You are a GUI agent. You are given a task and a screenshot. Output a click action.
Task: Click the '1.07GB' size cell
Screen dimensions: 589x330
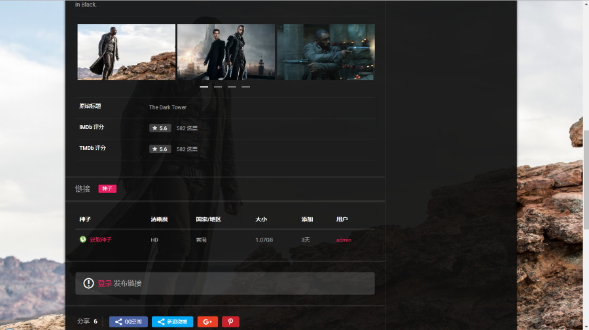(264, 240)
